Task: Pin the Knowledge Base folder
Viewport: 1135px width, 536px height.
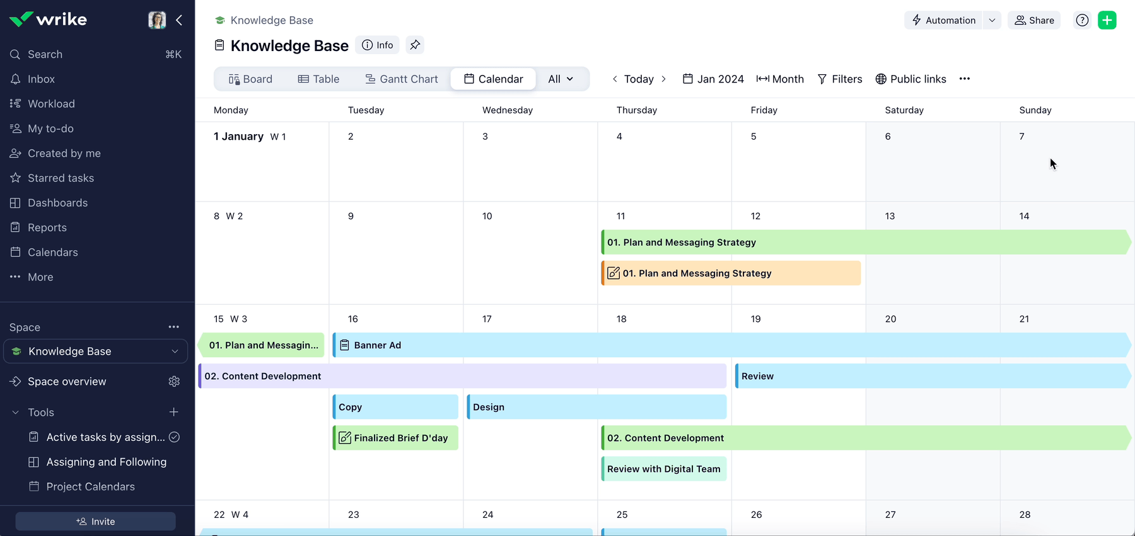Action: pyautogui.click(x=415, y=45)
